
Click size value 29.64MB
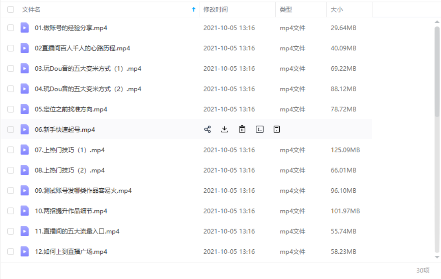(x=343, y=28)
